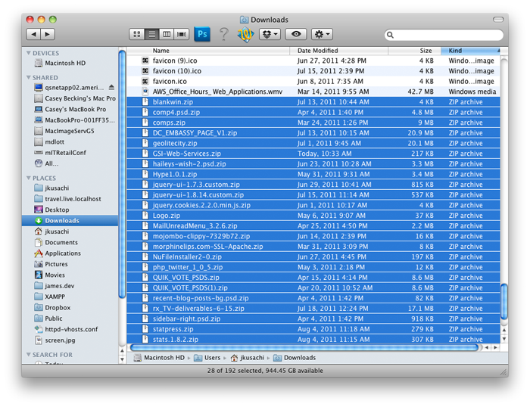Collapse the SEARCH FOR section
The height and width of the screenshot is (407, 530).
click(29, 355)
